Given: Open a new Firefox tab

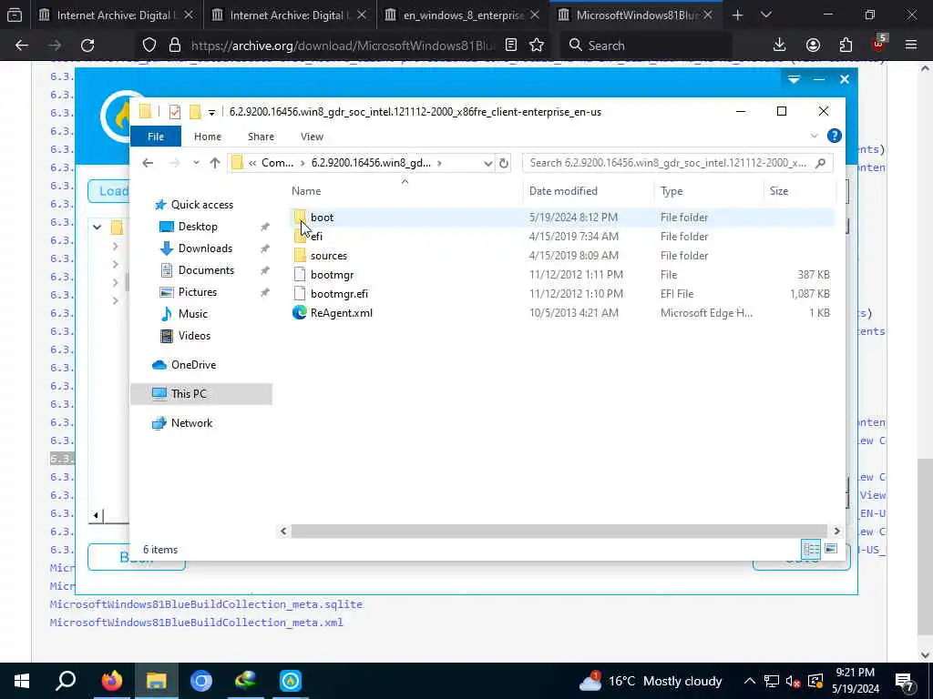Looking at the screenshot, I should (737, 15).
